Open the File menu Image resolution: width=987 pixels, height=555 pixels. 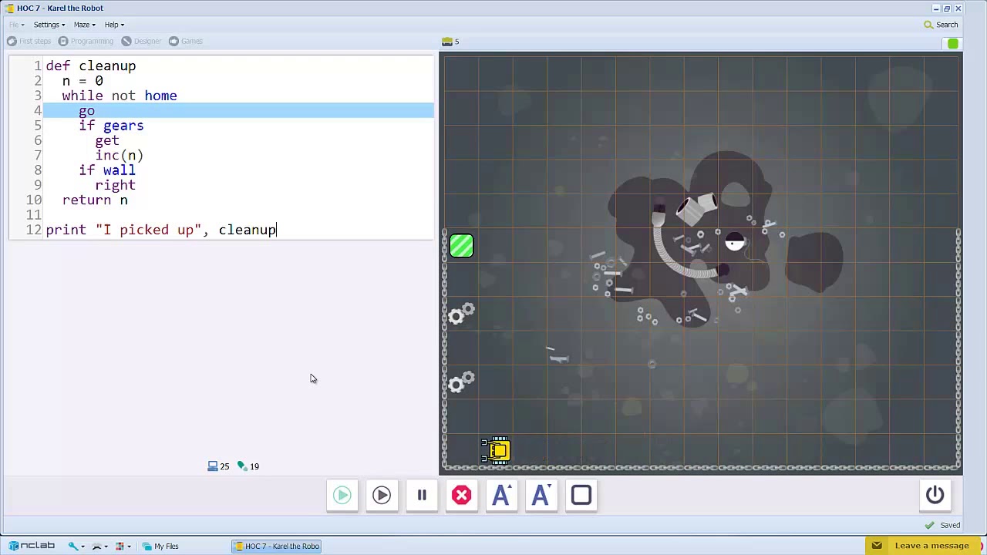[x=16, y=25]
